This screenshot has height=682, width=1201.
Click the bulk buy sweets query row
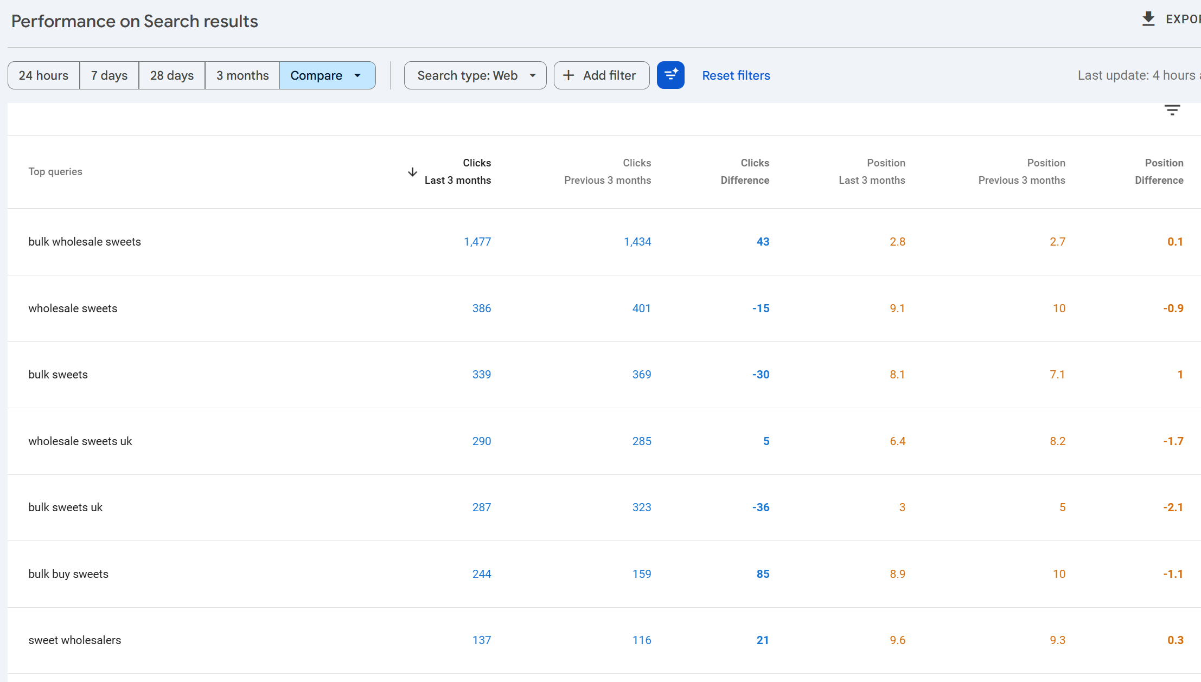coord(68,574)
